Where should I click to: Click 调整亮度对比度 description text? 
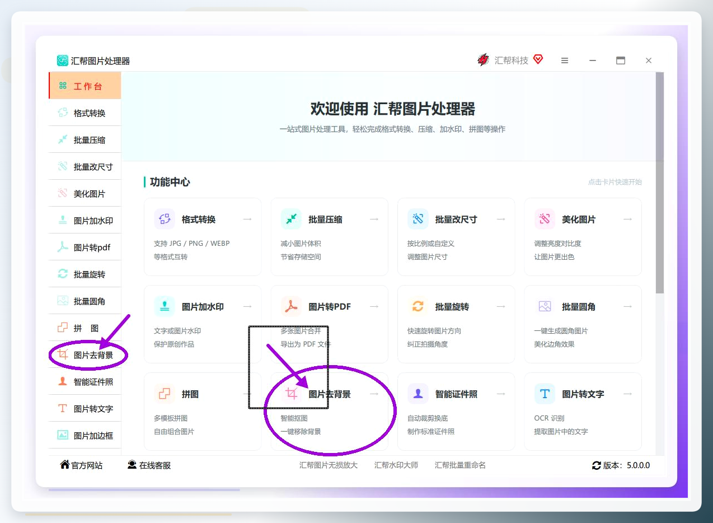(558, 244)
